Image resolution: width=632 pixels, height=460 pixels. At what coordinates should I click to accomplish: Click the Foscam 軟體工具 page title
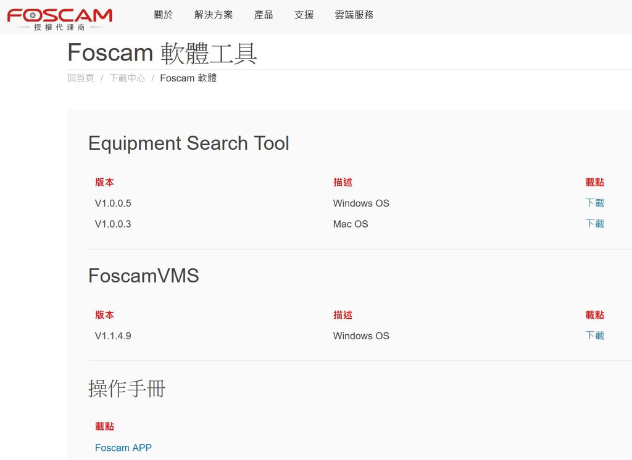(162, 53)
